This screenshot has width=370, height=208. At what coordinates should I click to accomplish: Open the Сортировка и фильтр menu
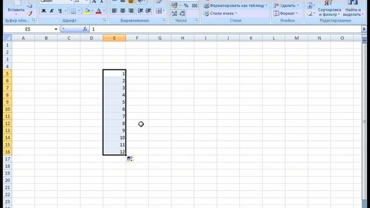(330, 9)
